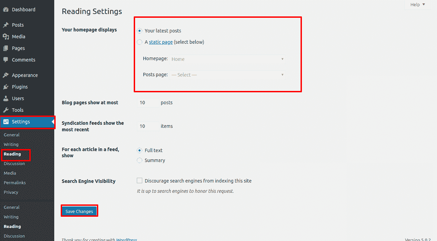The height and width of the screenshot is (241, 437).
Task: Expand the Help tab at top
Action: (x=418, y=4)
